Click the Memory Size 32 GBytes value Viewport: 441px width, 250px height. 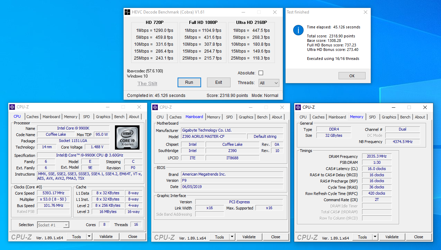point(334,135)
